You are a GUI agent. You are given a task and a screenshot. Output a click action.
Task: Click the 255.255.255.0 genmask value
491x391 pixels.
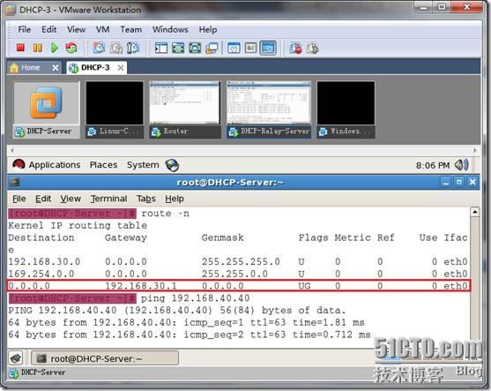coord(241,261)
